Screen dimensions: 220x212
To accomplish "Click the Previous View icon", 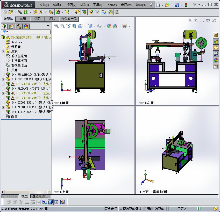I will point(68,26).
